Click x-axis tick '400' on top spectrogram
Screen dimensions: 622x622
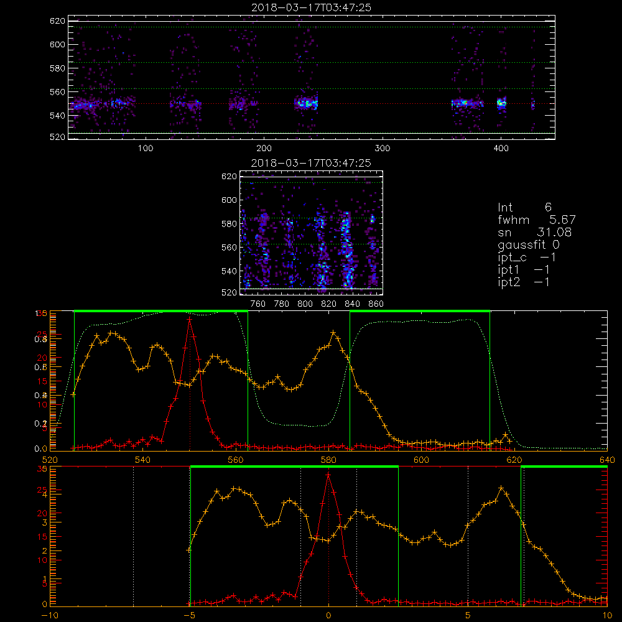point(501,149)
